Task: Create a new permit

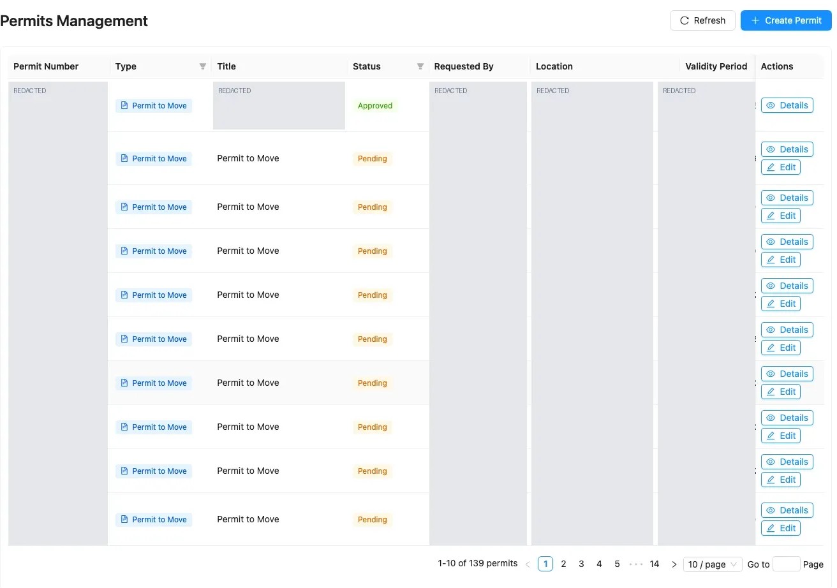Action: tap(786, 20)
